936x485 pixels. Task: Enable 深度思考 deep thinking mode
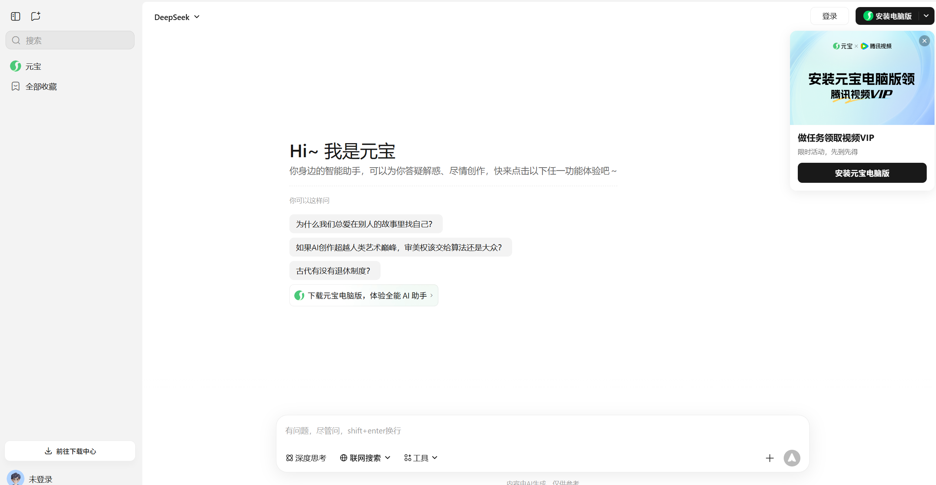pos(306,458)
